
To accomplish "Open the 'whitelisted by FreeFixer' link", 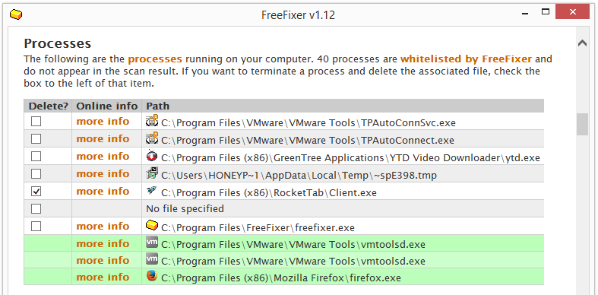I will tap(466, 59).
